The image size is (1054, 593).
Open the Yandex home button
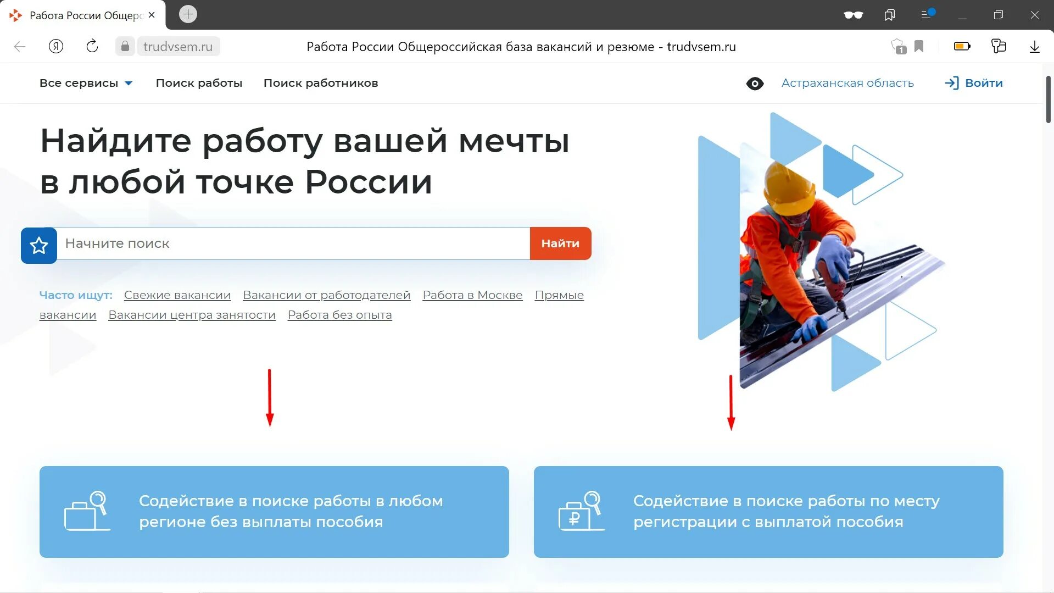pos(56,47)
